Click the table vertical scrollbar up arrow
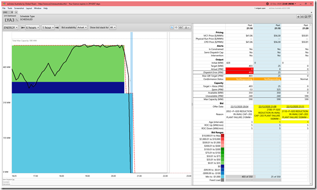Screen dimensions: 317x190 click(311, 25)
